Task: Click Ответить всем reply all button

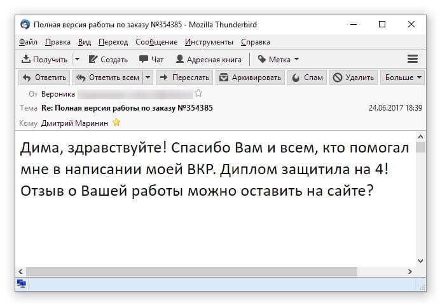Action: click(x=108, y=78)
